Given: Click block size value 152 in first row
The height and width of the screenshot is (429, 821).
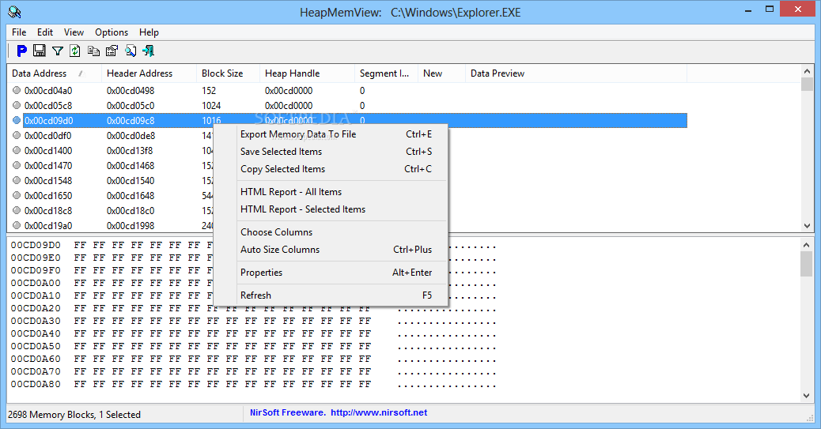Looking at the screenshot, I should click(209, 91).
